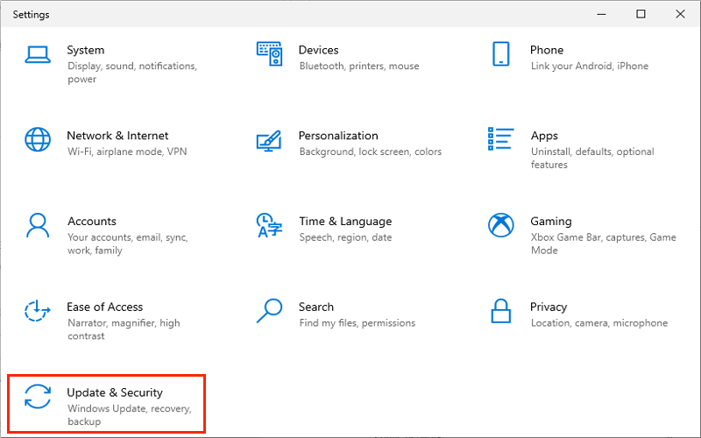Viewport: 701px width, 438px height.
Task: Choose Network & Internet heading
Action: (x=117, y=136)
